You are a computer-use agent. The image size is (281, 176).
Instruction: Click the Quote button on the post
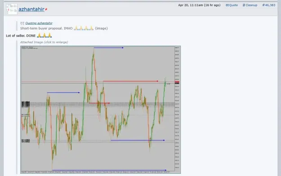point(232,5)
